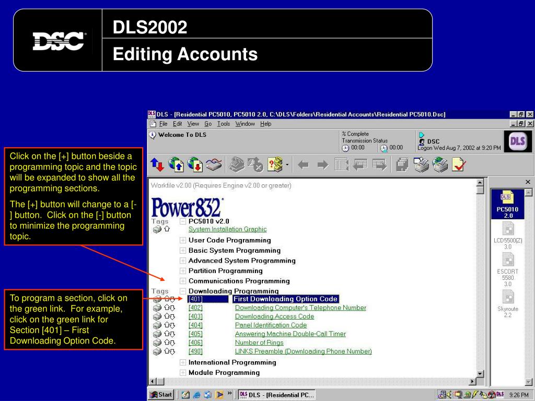Click the grayed telephone connect toolbar icon
The width and height of the screenshot is (535, 401).
click(237, 164)
